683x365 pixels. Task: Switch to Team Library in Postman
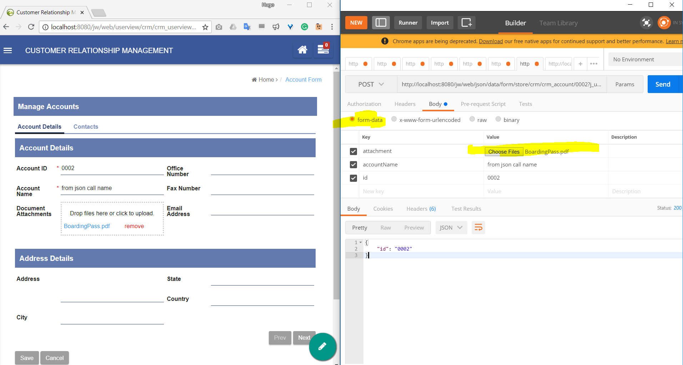(x=558, y=23)
